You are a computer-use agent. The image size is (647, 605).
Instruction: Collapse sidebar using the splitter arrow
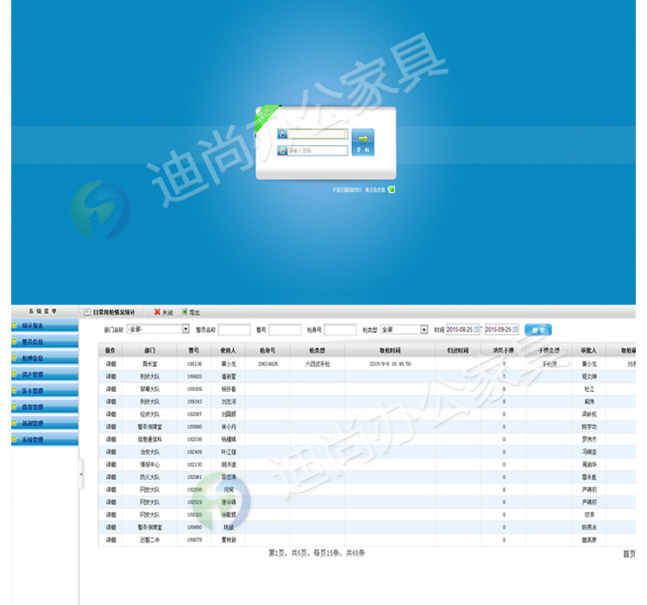81,474
